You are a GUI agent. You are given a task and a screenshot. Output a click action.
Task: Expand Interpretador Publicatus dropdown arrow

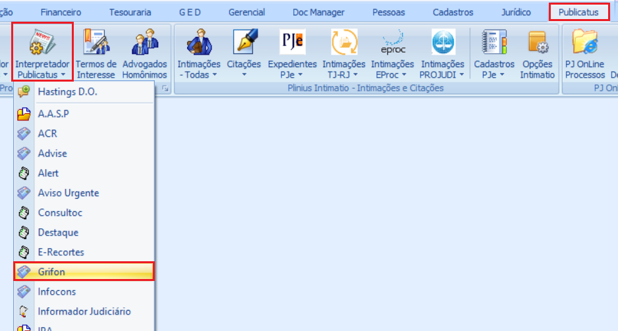point(63,75)
